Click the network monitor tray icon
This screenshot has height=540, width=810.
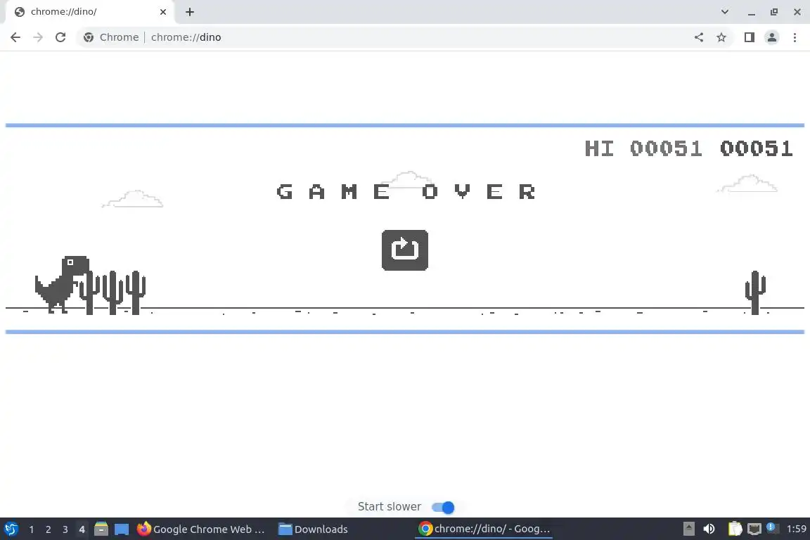[754, 529]
